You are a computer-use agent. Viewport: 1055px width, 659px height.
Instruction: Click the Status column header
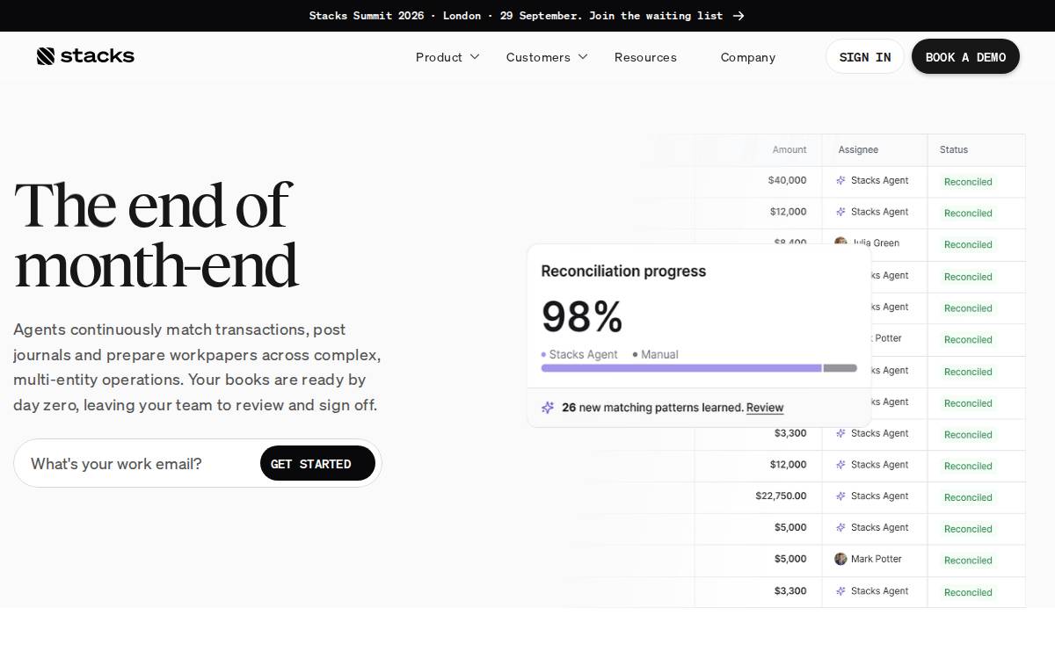point(954,149)
